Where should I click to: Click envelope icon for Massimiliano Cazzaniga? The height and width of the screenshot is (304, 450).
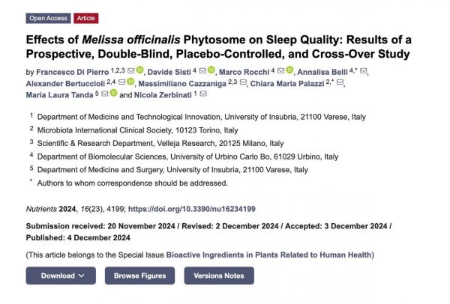click(x=243, y=83)
